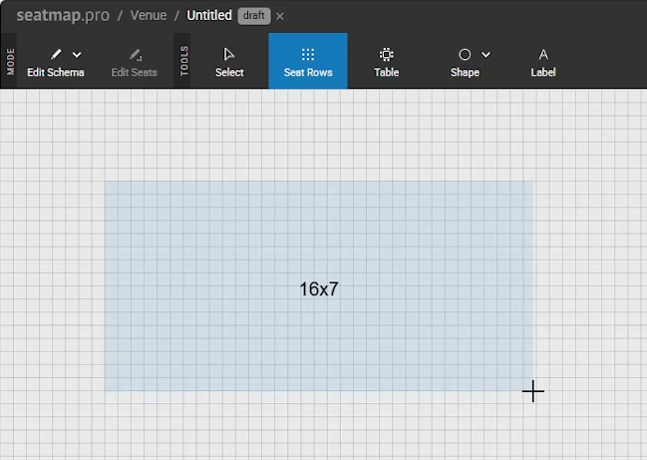
Task: Open the Shape dropdown arrow
Action: [x=486, y=55]
